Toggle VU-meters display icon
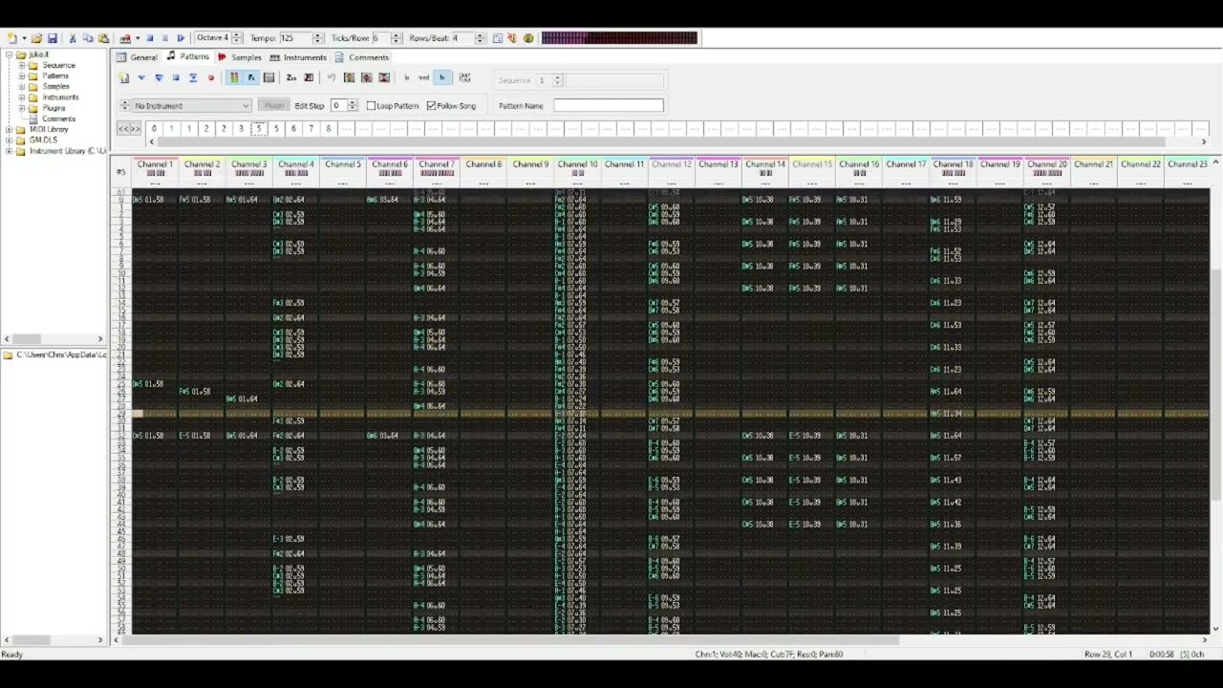The height and width of the screenshot is (688, 1223). tap(234, 77)
